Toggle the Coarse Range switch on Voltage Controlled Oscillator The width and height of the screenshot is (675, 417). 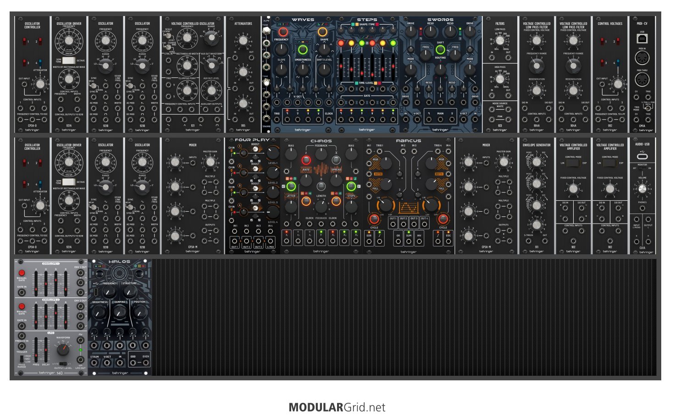click(169, 46)
